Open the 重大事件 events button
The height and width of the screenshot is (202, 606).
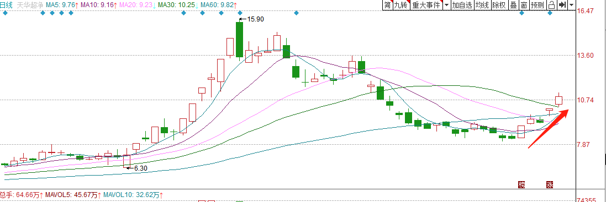pyautogui.click(x=426, y=5)
